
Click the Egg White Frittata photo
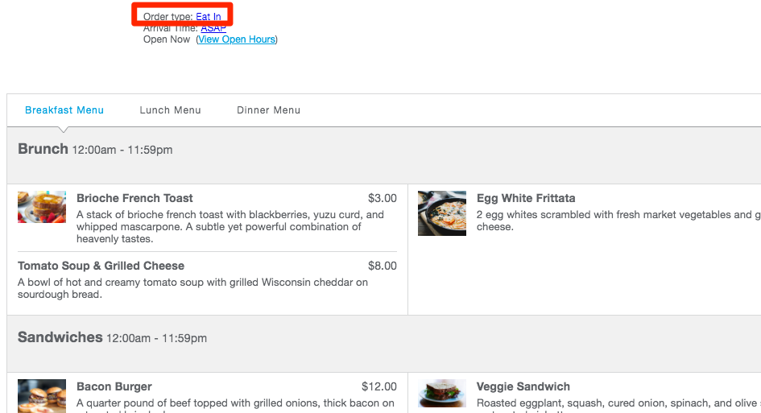point(442,213)
